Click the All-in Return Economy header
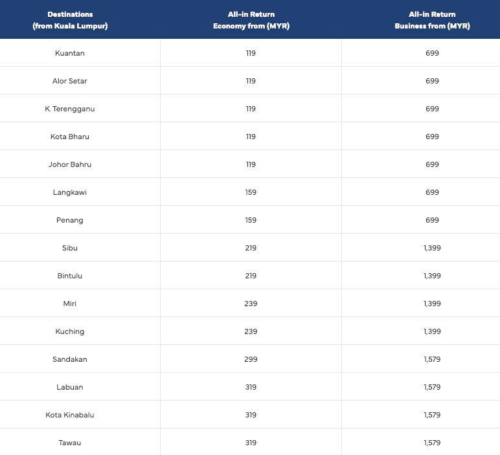The width and height of the screenshot is (500, 455). pos(251,20)
